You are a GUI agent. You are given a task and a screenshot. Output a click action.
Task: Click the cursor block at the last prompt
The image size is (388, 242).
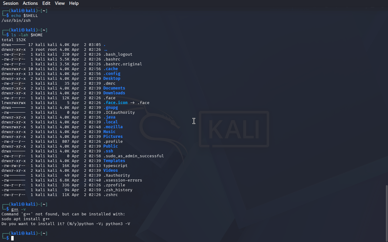(x=12, y=238)
